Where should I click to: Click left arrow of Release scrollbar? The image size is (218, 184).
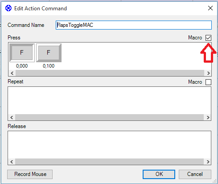click(12, 162)
